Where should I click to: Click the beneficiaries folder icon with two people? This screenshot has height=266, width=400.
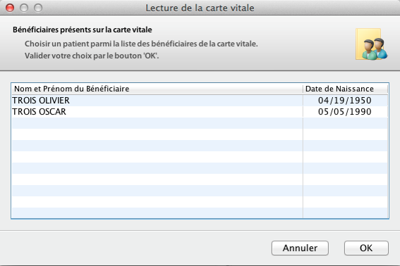pos(371,44)
